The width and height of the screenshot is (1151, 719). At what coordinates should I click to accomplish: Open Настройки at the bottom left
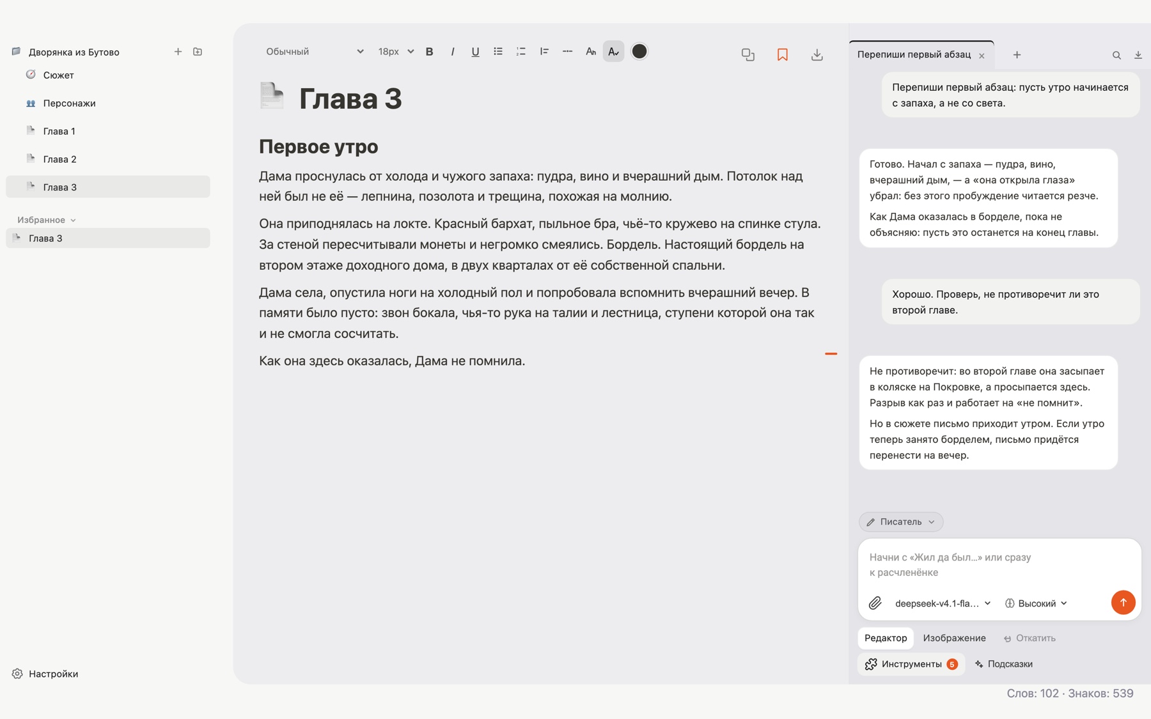pyautogui.click(x=45, y=674)
